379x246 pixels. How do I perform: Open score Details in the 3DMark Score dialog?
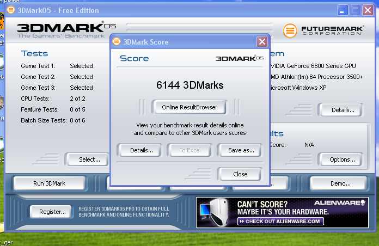[140, 150]
